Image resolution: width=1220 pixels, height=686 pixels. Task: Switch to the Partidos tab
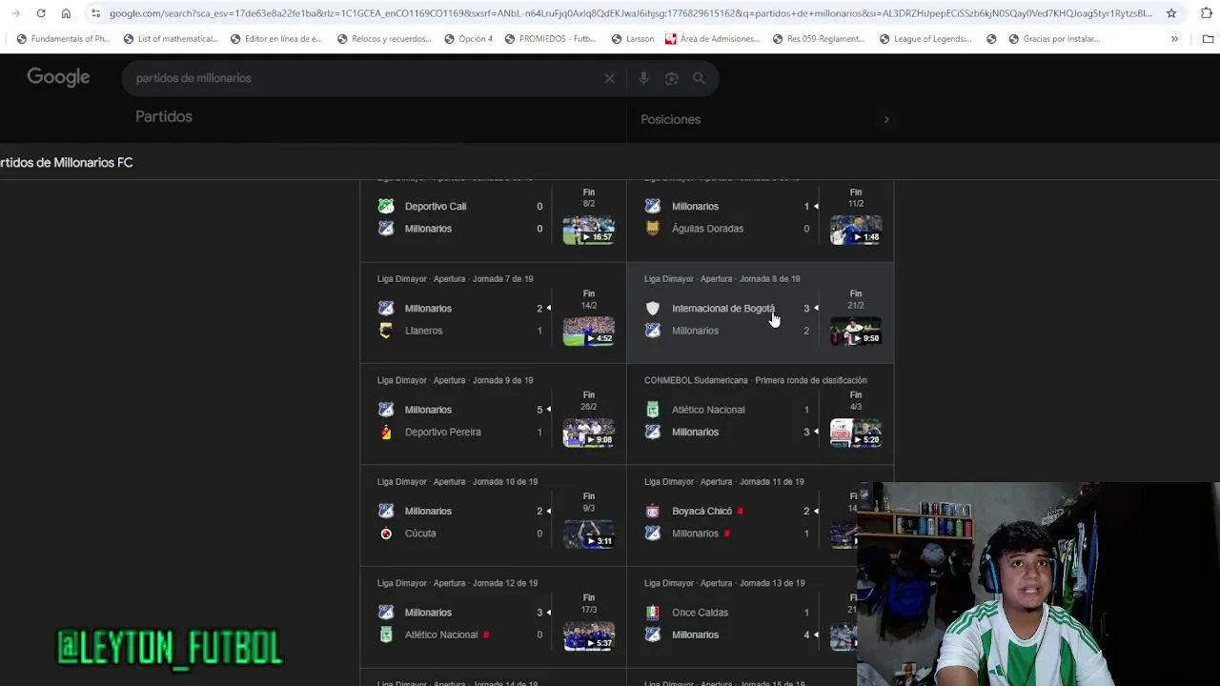coord(164,116)
